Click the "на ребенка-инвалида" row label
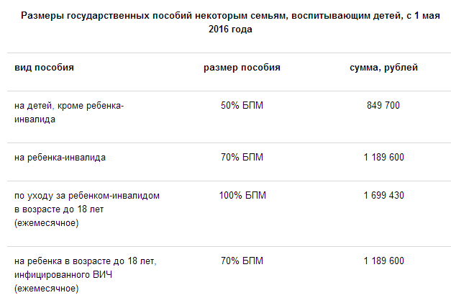This screenshot has width=451, height=303. tap(60, 158)
